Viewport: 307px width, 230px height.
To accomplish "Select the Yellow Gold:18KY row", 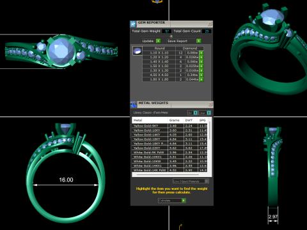I will click(169, 139).
